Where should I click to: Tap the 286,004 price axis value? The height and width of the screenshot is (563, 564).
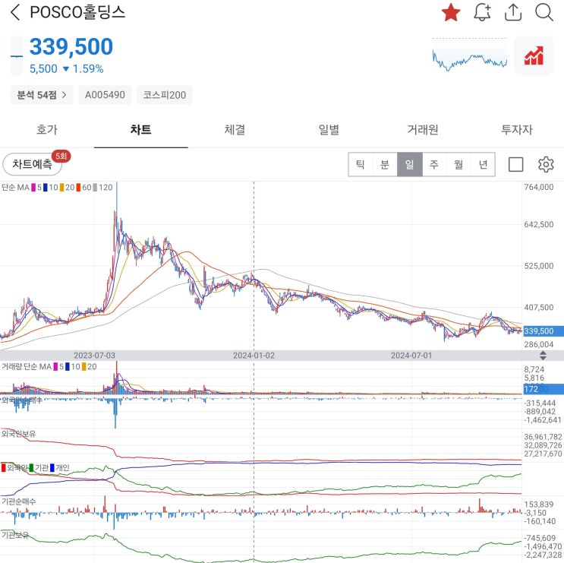(539, 345)
